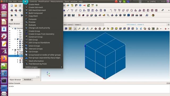The width and height of the screenshot is (170, 96).
Task: Click the trash bin icon above Object Browser
Action: point(12,20)
